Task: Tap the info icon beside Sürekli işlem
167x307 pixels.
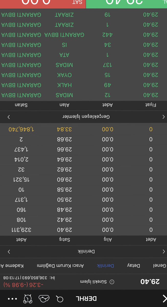Action: [112, 282]
